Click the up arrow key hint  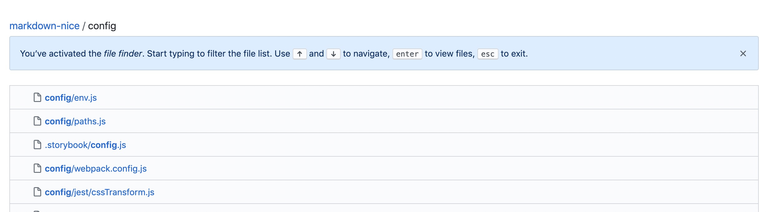click(x=300, y=54)
